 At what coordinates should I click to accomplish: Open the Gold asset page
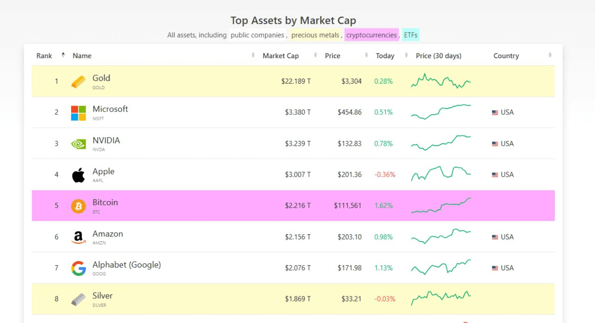[x=101, y=78]
